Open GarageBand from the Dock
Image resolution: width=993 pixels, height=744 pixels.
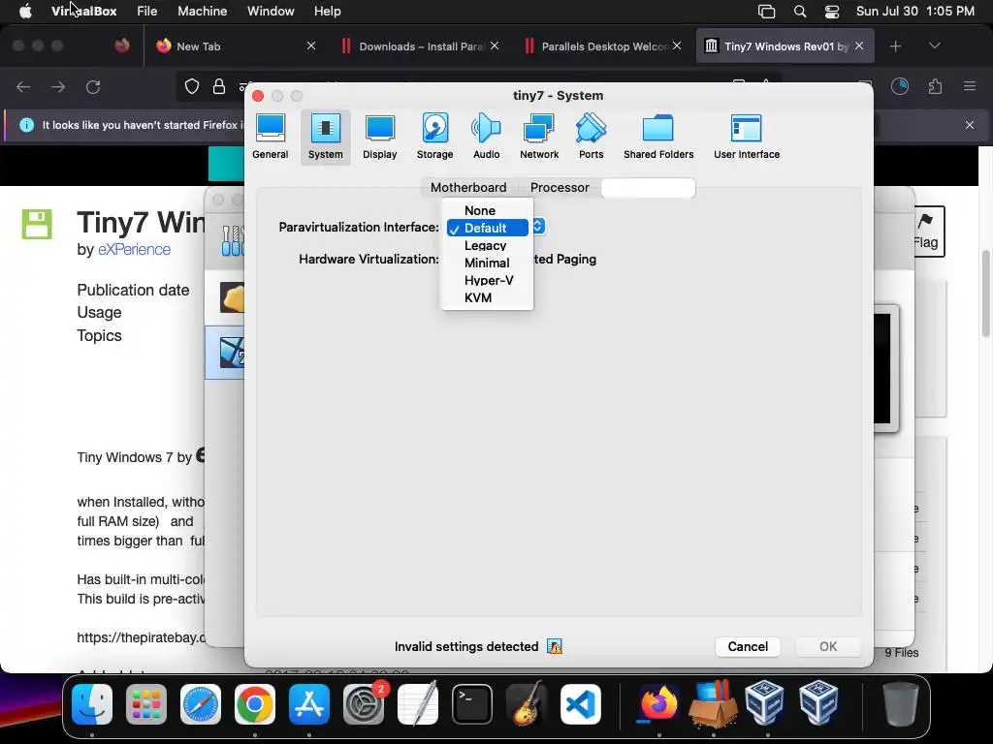[x=527, y=705]
